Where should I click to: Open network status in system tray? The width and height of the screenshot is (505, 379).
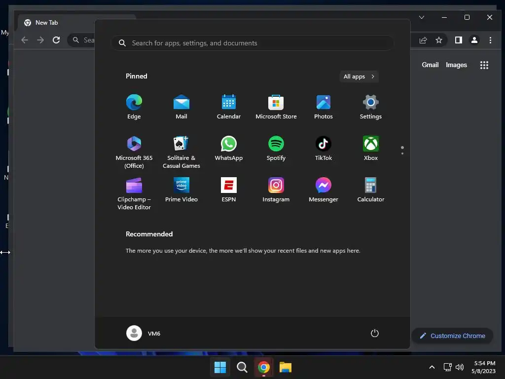tap(447, 367)
